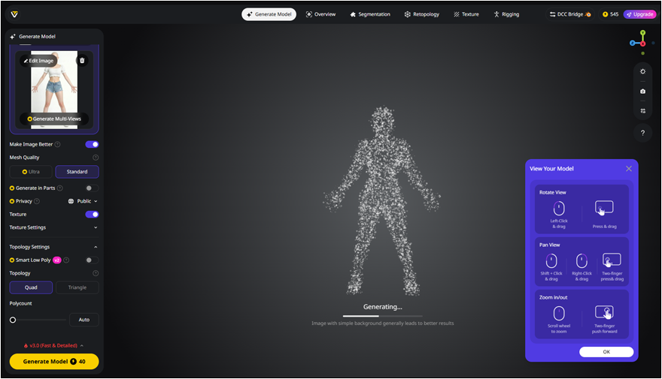Click the view layout grid icon

pyautogui.click(x=642, y=110)
